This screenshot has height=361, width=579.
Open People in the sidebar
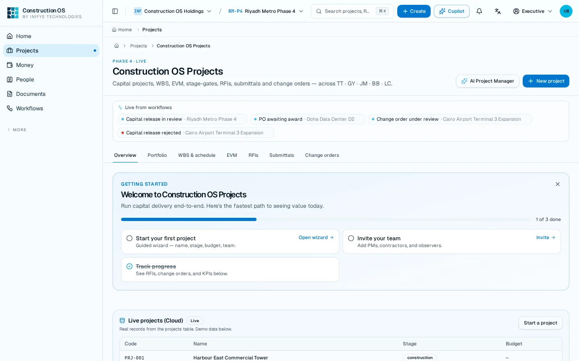pos(51,79)
